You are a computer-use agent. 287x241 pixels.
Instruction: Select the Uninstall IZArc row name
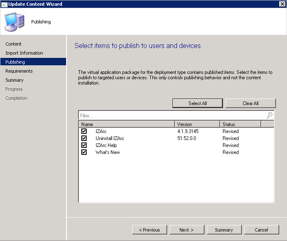[110, 138]
